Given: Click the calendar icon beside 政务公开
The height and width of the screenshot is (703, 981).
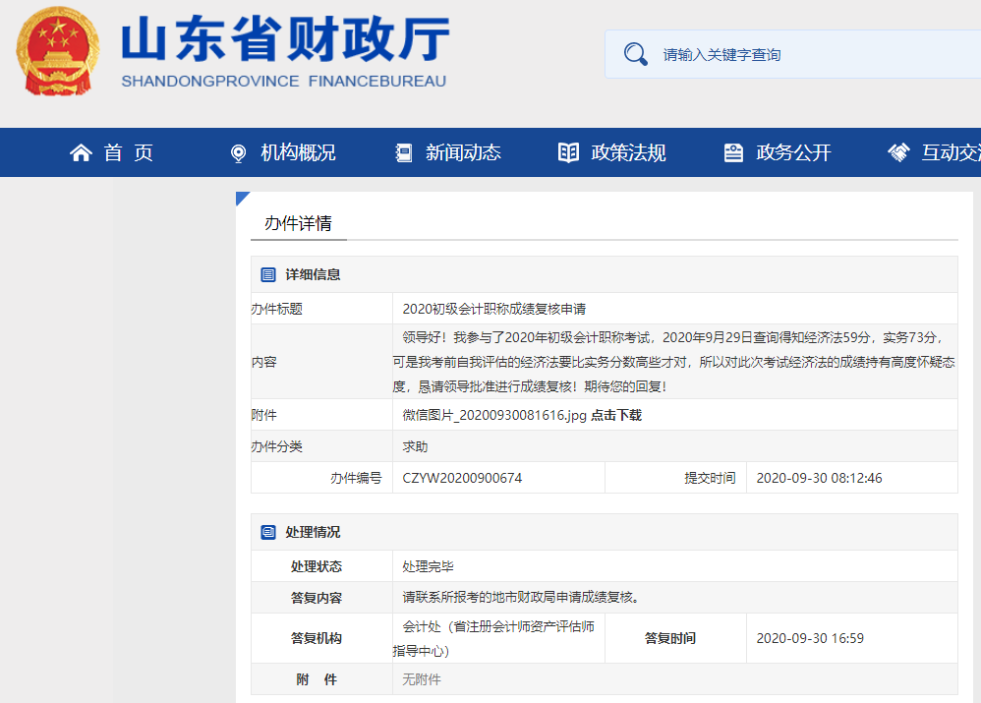Looking at the screenshot, I should pos(732,152).
